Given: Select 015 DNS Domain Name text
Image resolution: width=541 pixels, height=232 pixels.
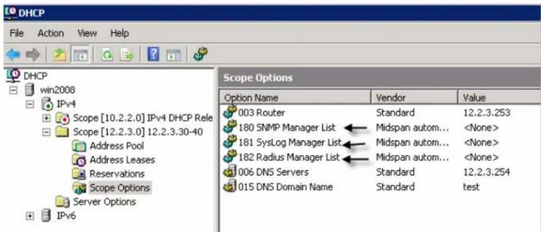Looking at the screenshot, I should (285, 187).
